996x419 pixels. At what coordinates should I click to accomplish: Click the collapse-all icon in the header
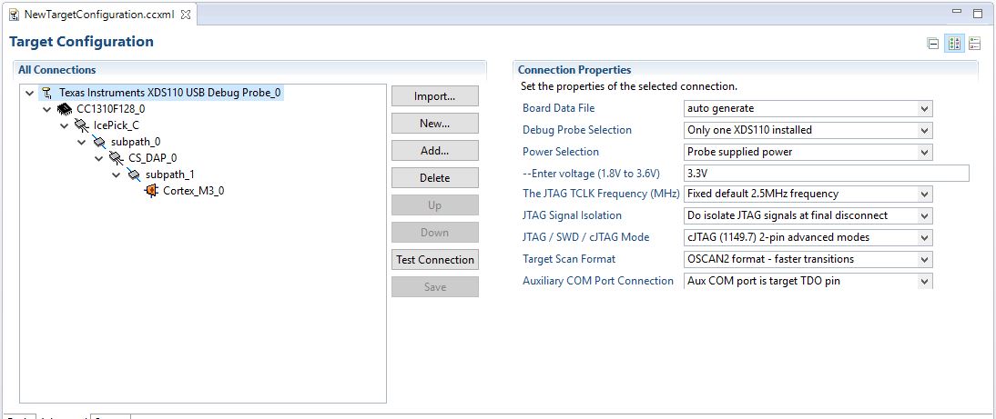click(x=933, y=43)
